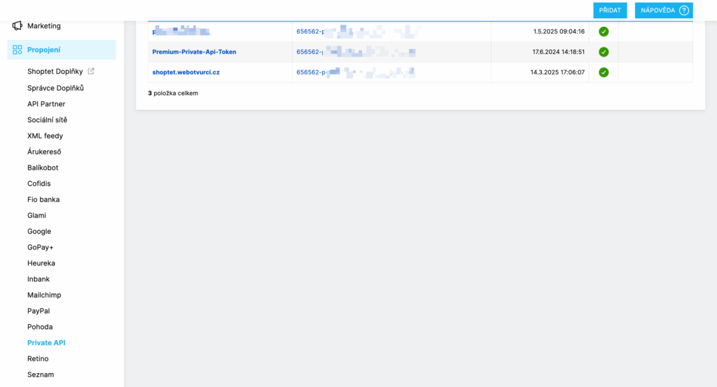Image resolution: width=717 pixels, height=387 pixels.
Task: Open GoPay+ settings
Action: [40, 247]
